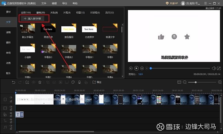The image size is (223, 134).
Task: Click the music track note icon
Action: point(5,127)
